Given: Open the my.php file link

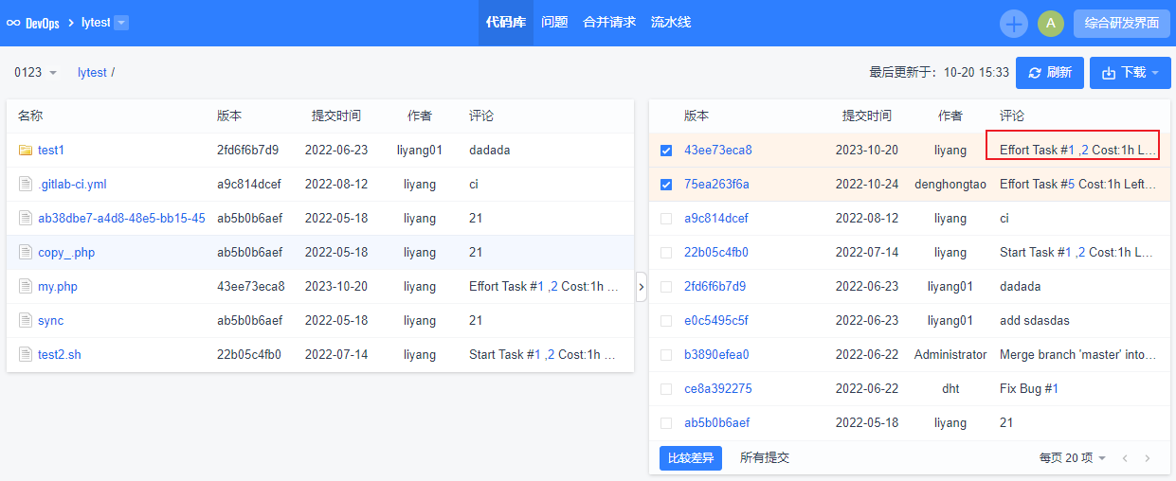Looking at the screenshot, I should coord(58,287).
